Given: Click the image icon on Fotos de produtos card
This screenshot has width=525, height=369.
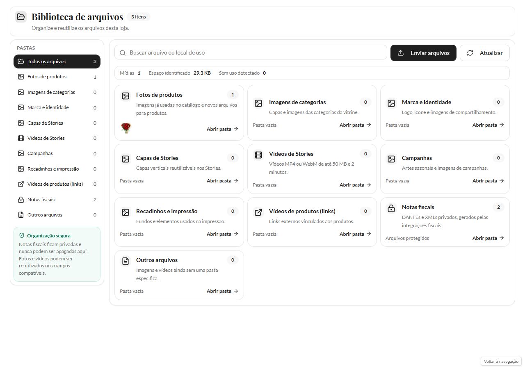Looking at the screenshot, I should [126, 96].
